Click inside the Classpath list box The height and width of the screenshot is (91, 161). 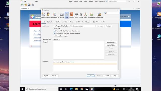[78, 50]
